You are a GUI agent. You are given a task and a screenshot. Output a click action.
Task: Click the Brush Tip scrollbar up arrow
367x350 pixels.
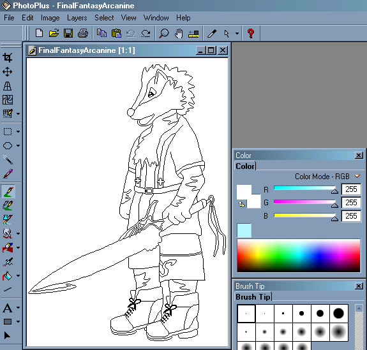click(x=359, y=309)
